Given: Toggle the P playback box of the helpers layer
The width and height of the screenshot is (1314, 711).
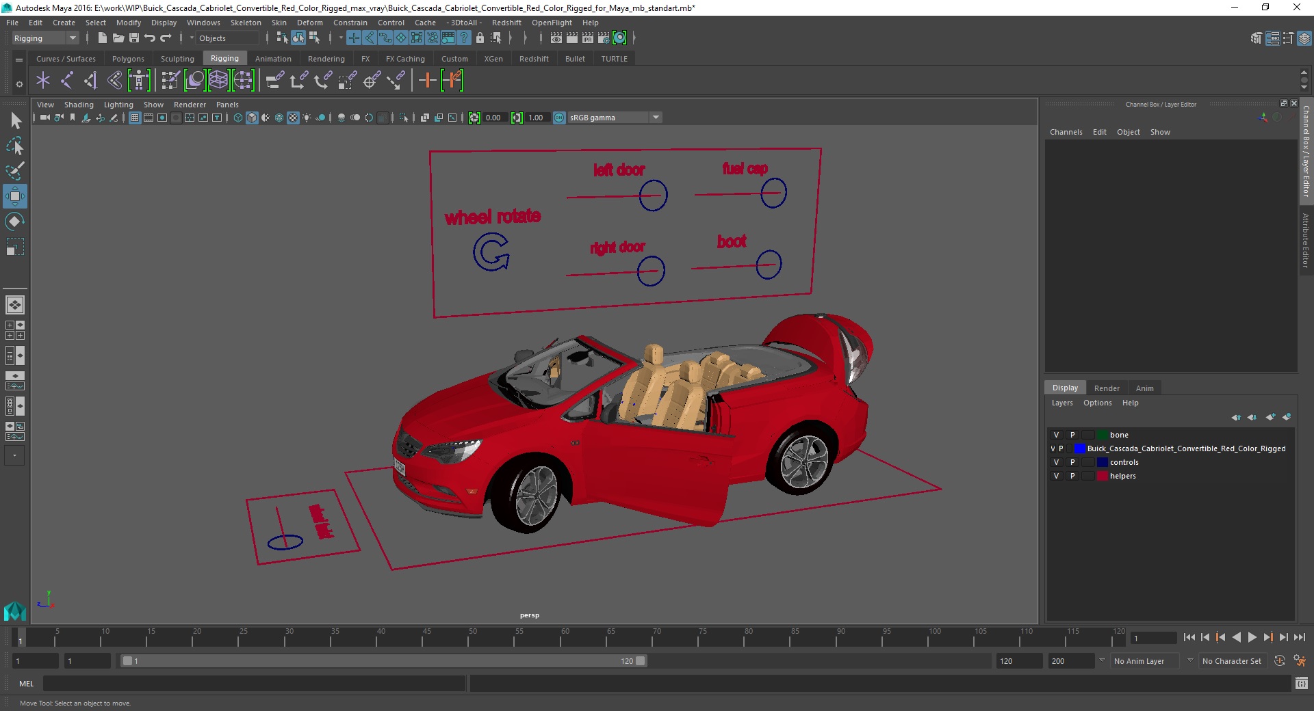Looking at the screenshot, I should pyautogui.click(x=1072, y=476).
